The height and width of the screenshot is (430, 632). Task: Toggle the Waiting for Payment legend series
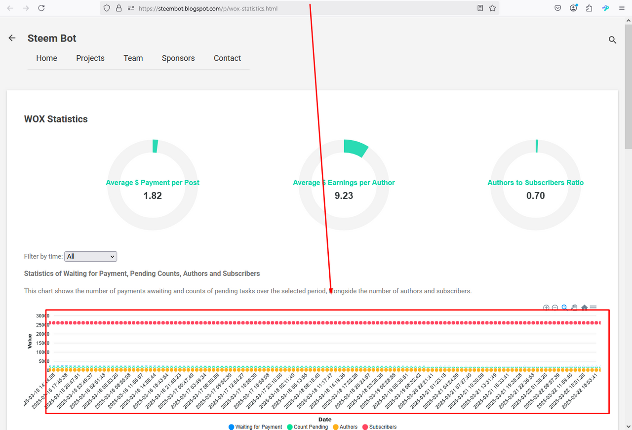pyautogui.click(x=255, y=427)
